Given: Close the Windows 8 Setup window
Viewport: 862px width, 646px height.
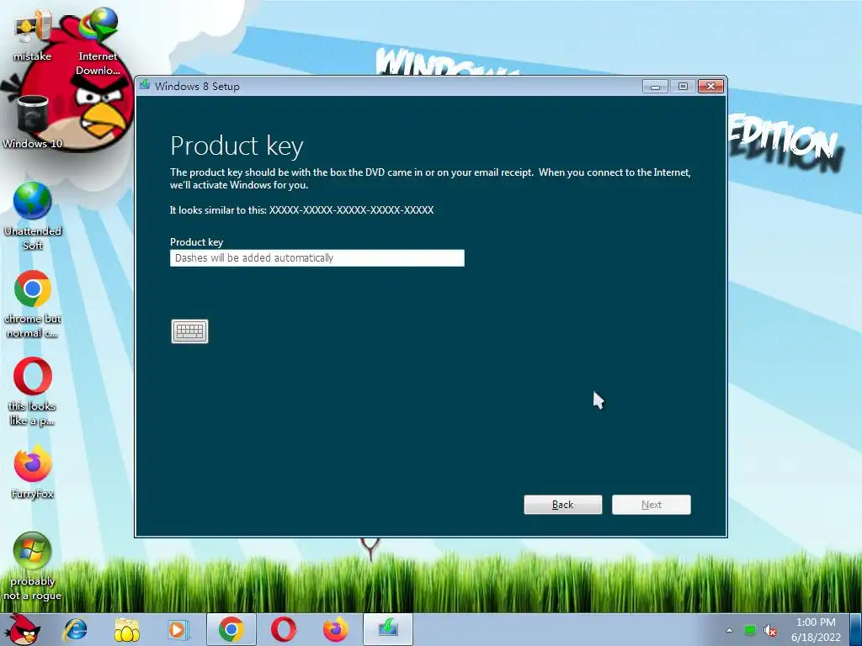Looking at the screenshot, I should [x=710, y=87].
